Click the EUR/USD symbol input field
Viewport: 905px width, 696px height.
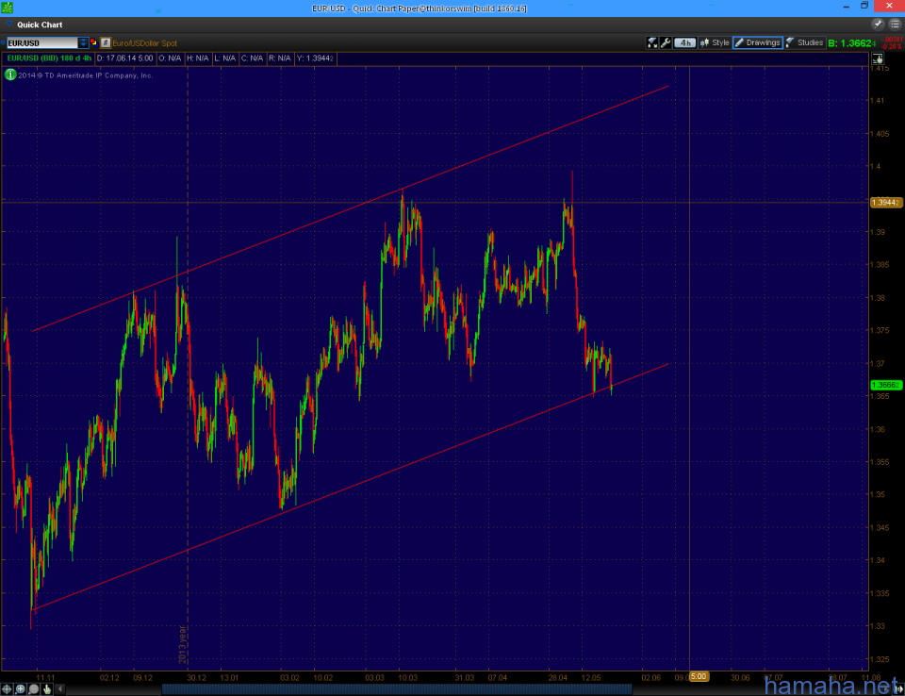42,42
